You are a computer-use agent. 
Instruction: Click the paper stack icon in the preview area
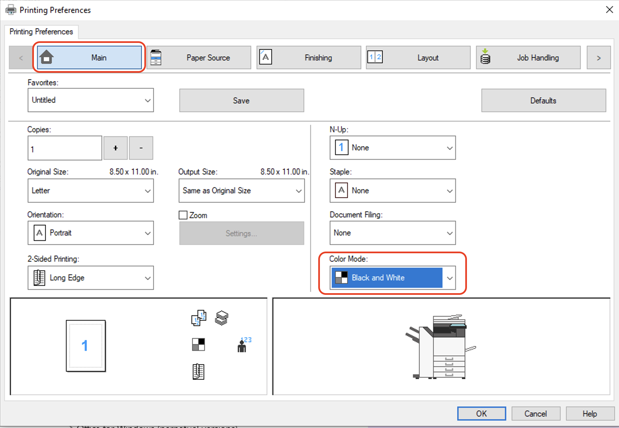[221, 318]
